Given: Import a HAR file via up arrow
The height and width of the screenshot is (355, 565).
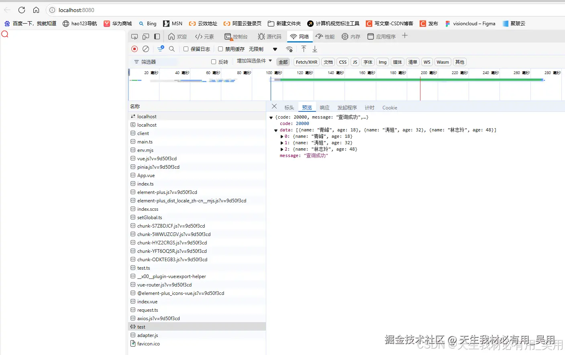Looking at the screenshot, I should [x=304, y=48].
